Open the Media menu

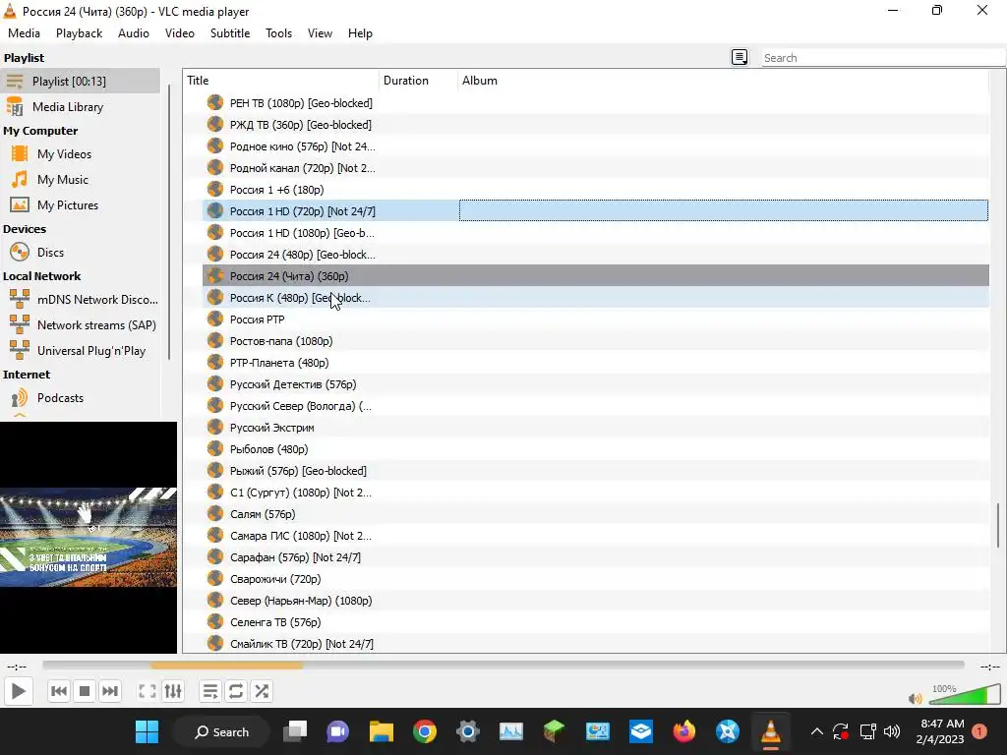(24, 33)
